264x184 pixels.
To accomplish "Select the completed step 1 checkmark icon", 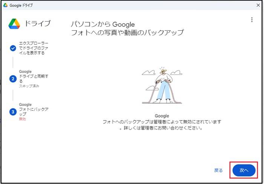I will tap(13, 48).
